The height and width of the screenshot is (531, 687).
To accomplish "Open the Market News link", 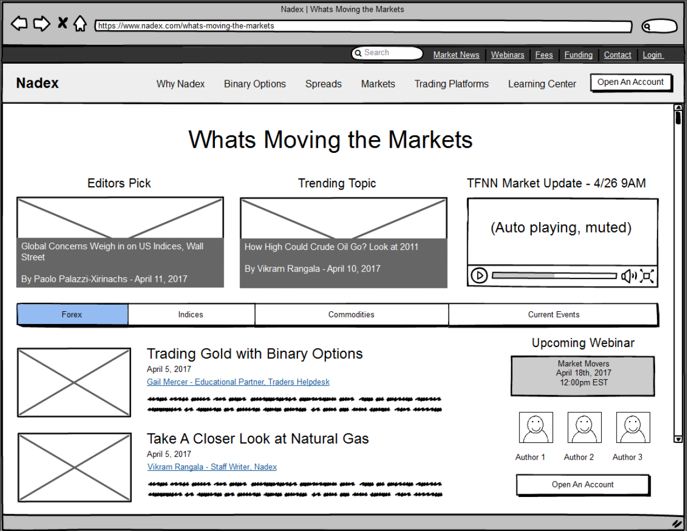I will tap(456, 55).
